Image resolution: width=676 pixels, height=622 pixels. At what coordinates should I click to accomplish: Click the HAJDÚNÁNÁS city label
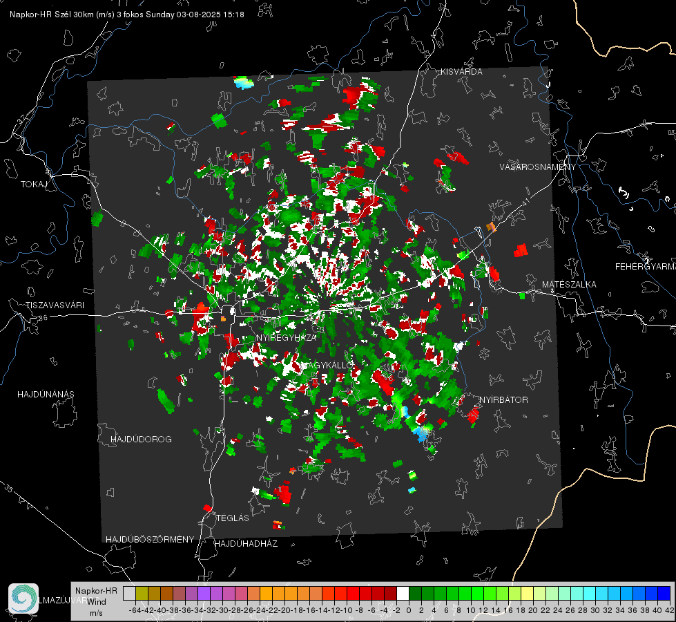pos(46,395)
